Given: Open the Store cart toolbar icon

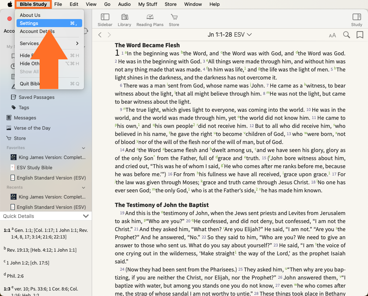Looking at the screenshot, I should pyautogui.click(x=174, y=20).
